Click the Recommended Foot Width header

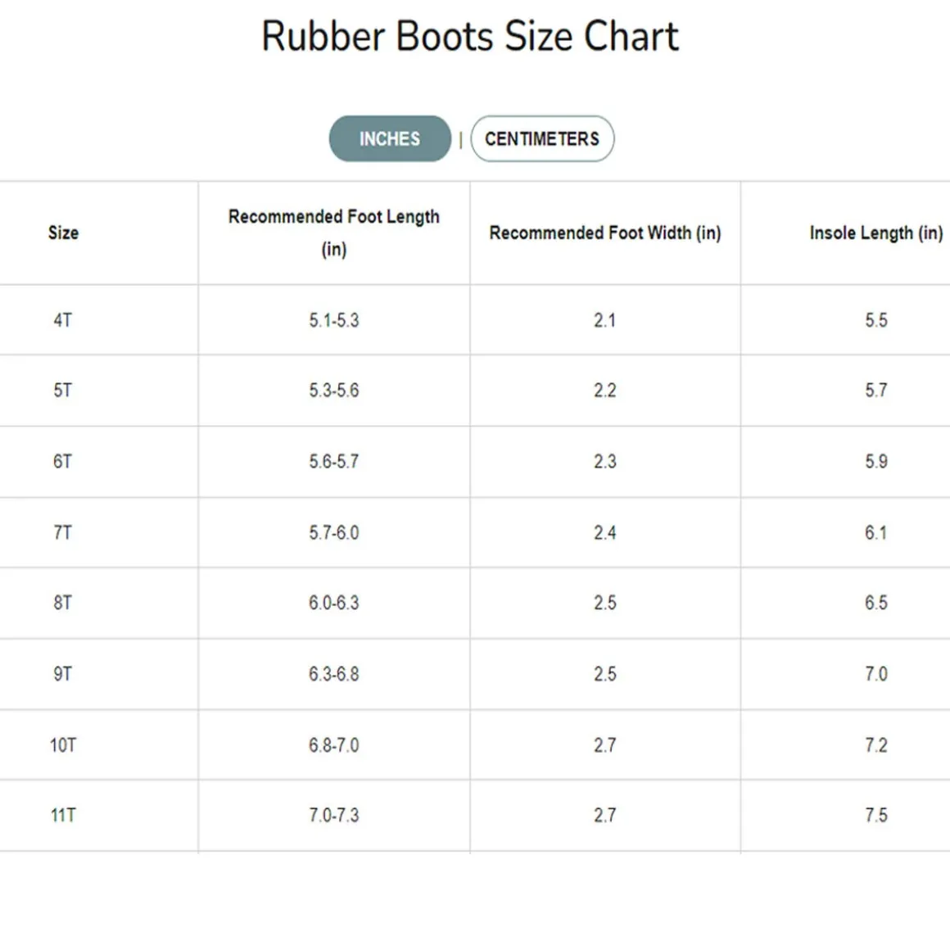pos(604,233)
